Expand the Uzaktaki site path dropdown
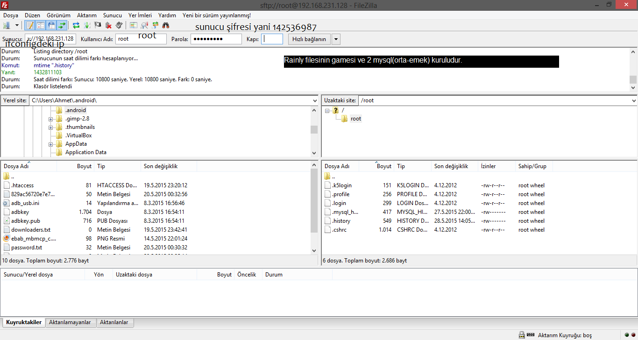 point(634,100)
